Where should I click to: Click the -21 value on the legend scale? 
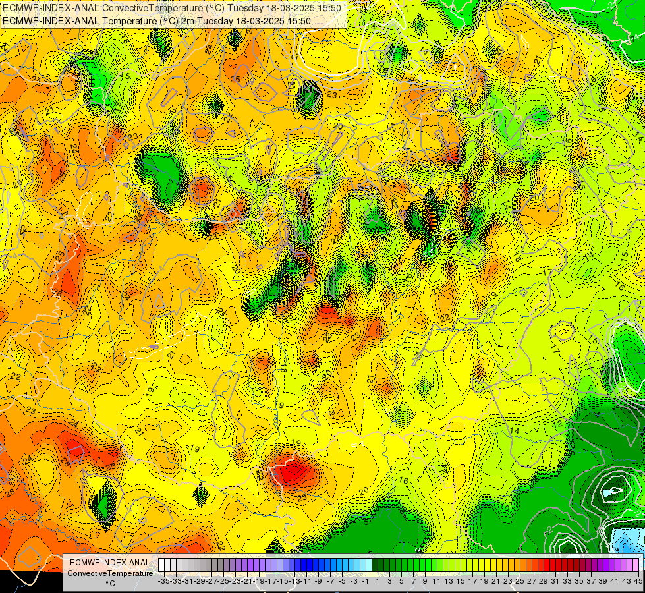click(x=247, y=581)
